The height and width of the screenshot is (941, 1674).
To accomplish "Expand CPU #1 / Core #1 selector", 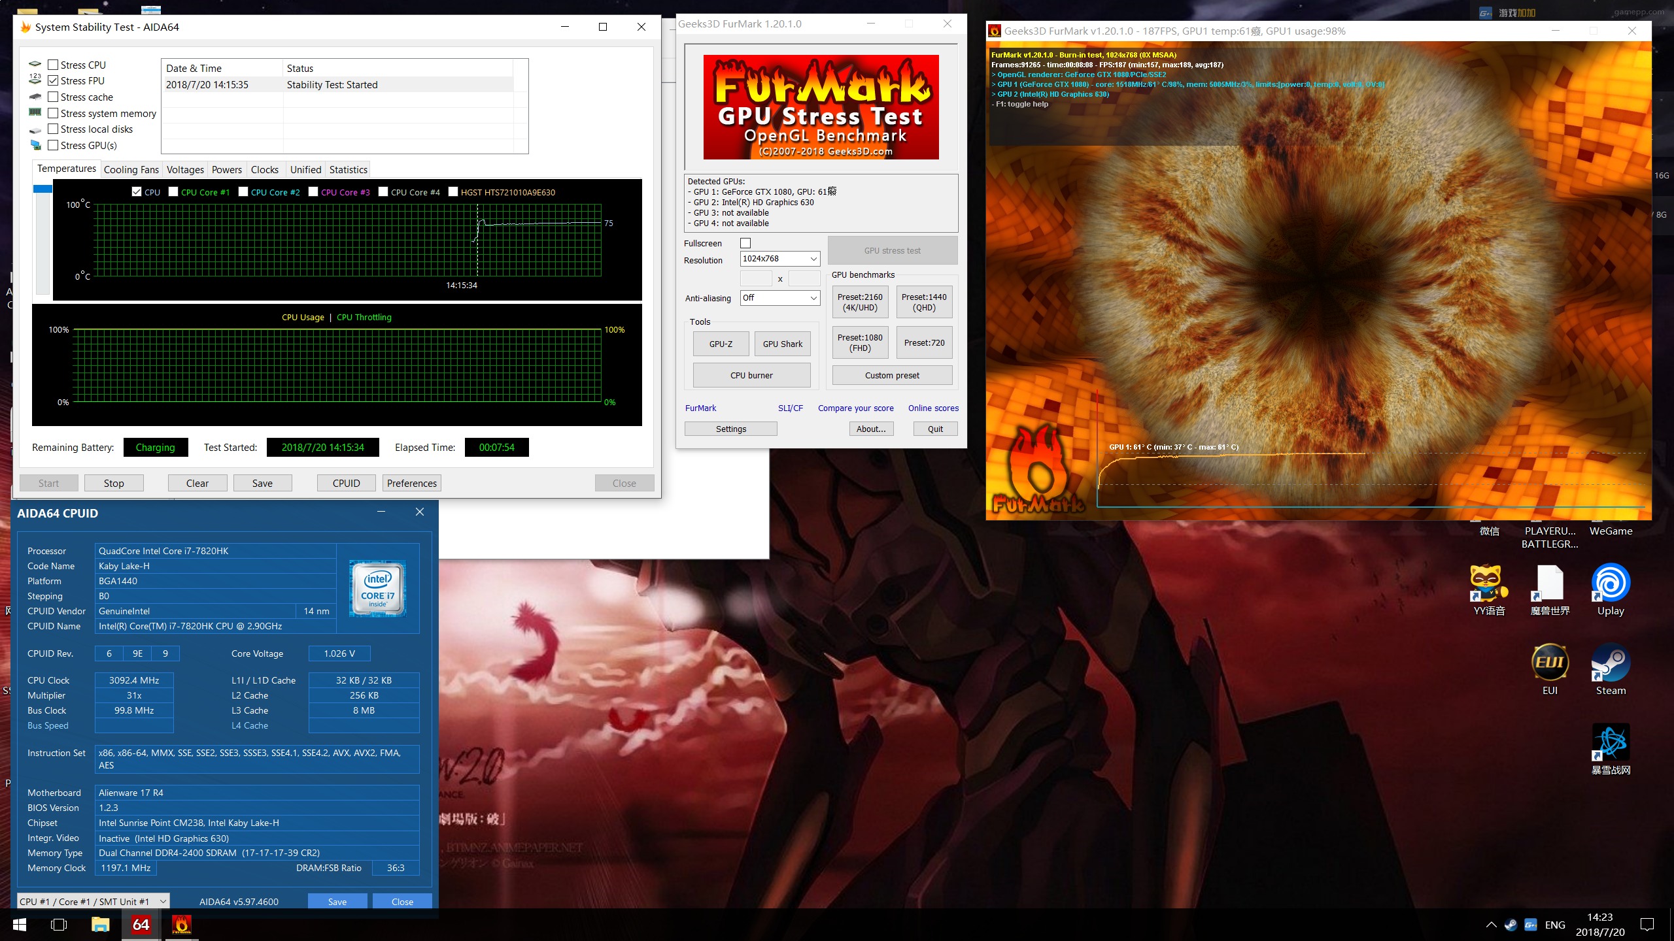I will tap(93, 901).
